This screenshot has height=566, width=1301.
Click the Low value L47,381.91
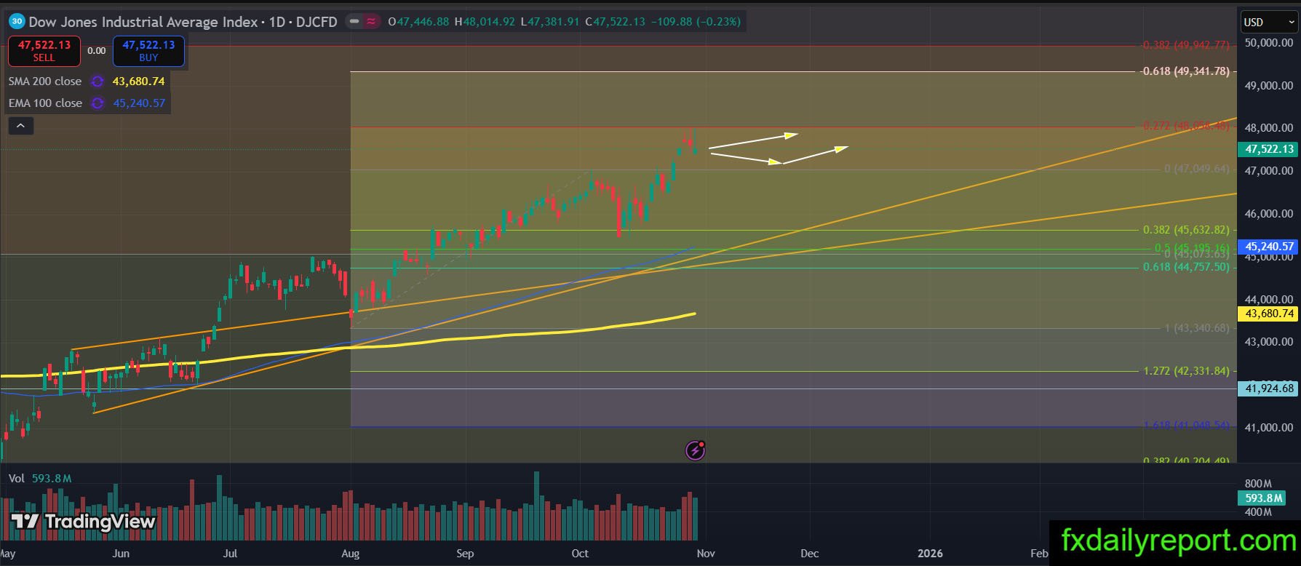pos(549,22)
